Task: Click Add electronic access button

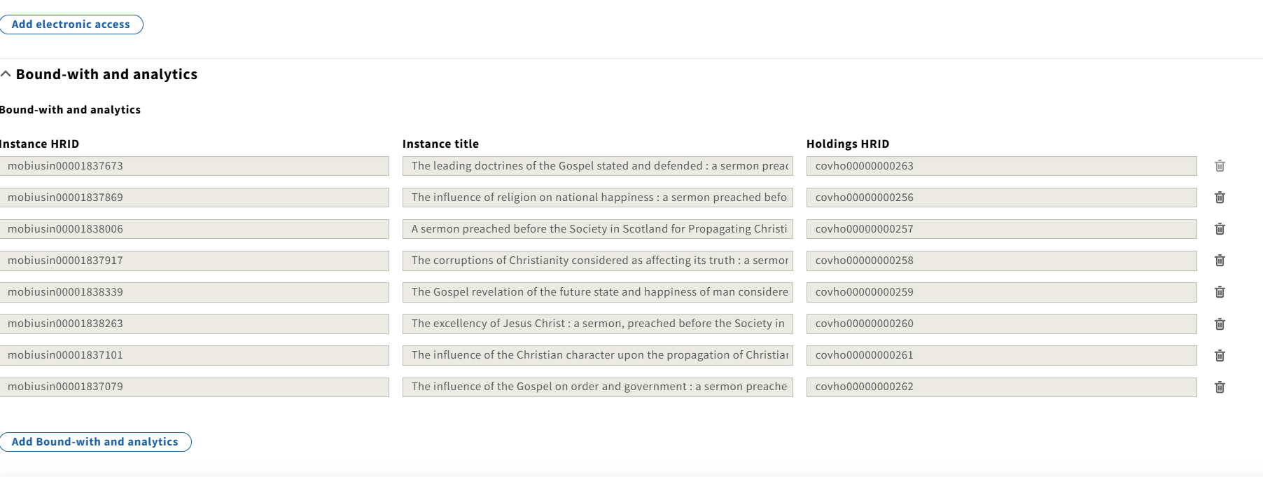Action: click(71, 25)
